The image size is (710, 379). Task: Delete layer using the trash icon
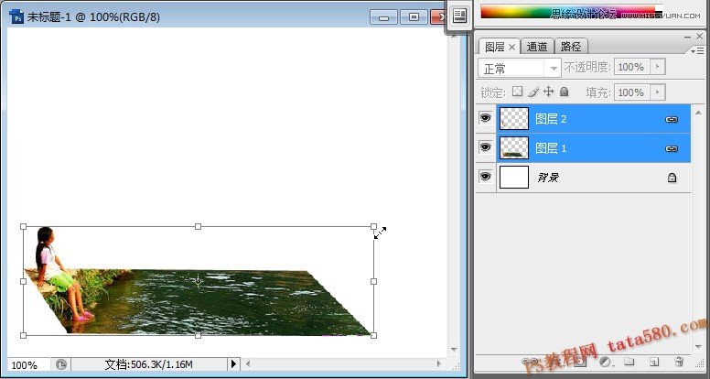tap(679, 362)
